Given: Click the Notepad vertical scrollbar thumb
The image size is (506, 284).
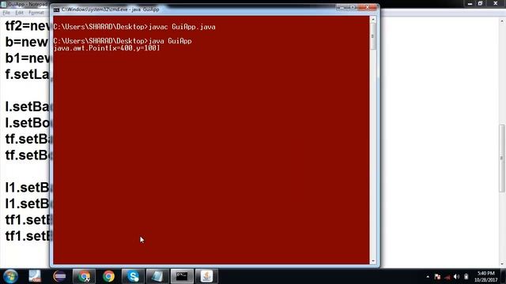Looking at the screenshot, I should (502, 158).
